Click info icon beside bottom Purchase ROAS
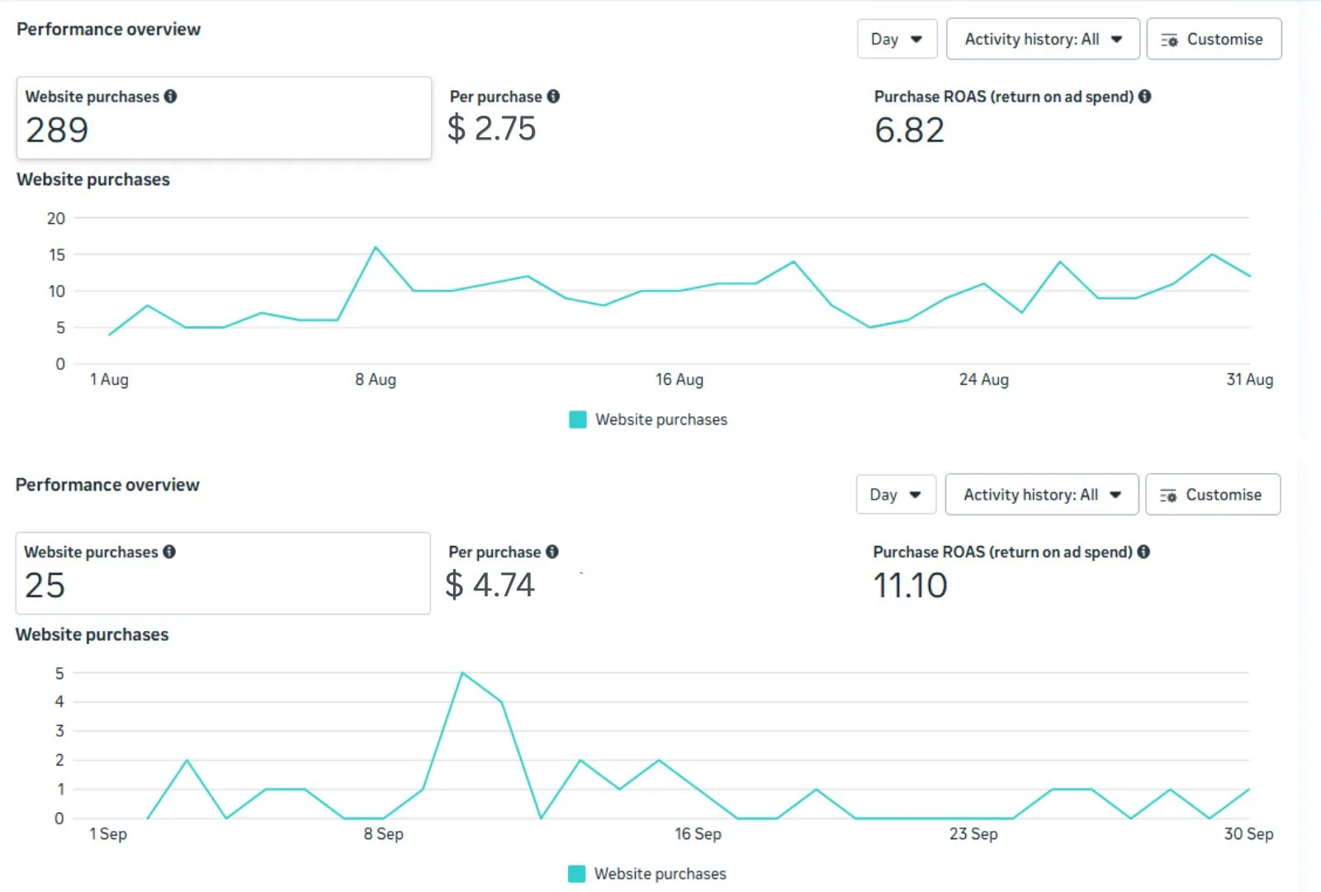The height and width of the screenshot is (892, 1321). (x=1143, y=552)
